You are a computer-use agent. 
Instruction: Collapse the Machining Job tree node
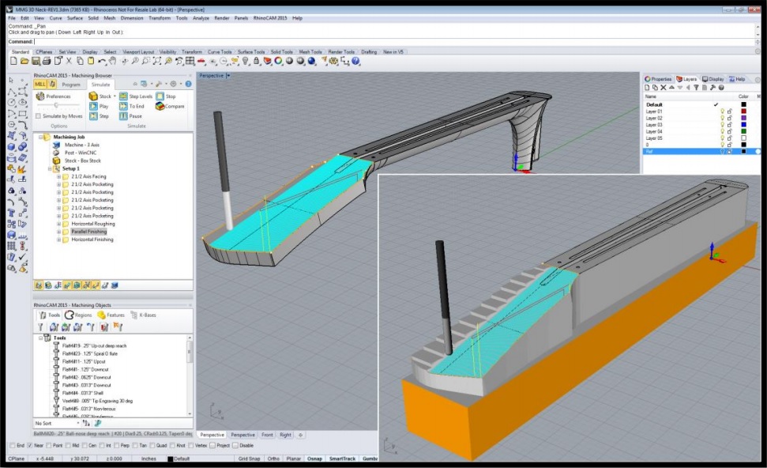(x=41, y=137)
